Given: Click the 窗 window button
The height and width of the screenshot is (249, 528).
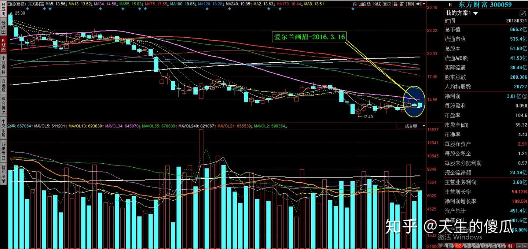Looking at the screenshot, I should 402,4.
